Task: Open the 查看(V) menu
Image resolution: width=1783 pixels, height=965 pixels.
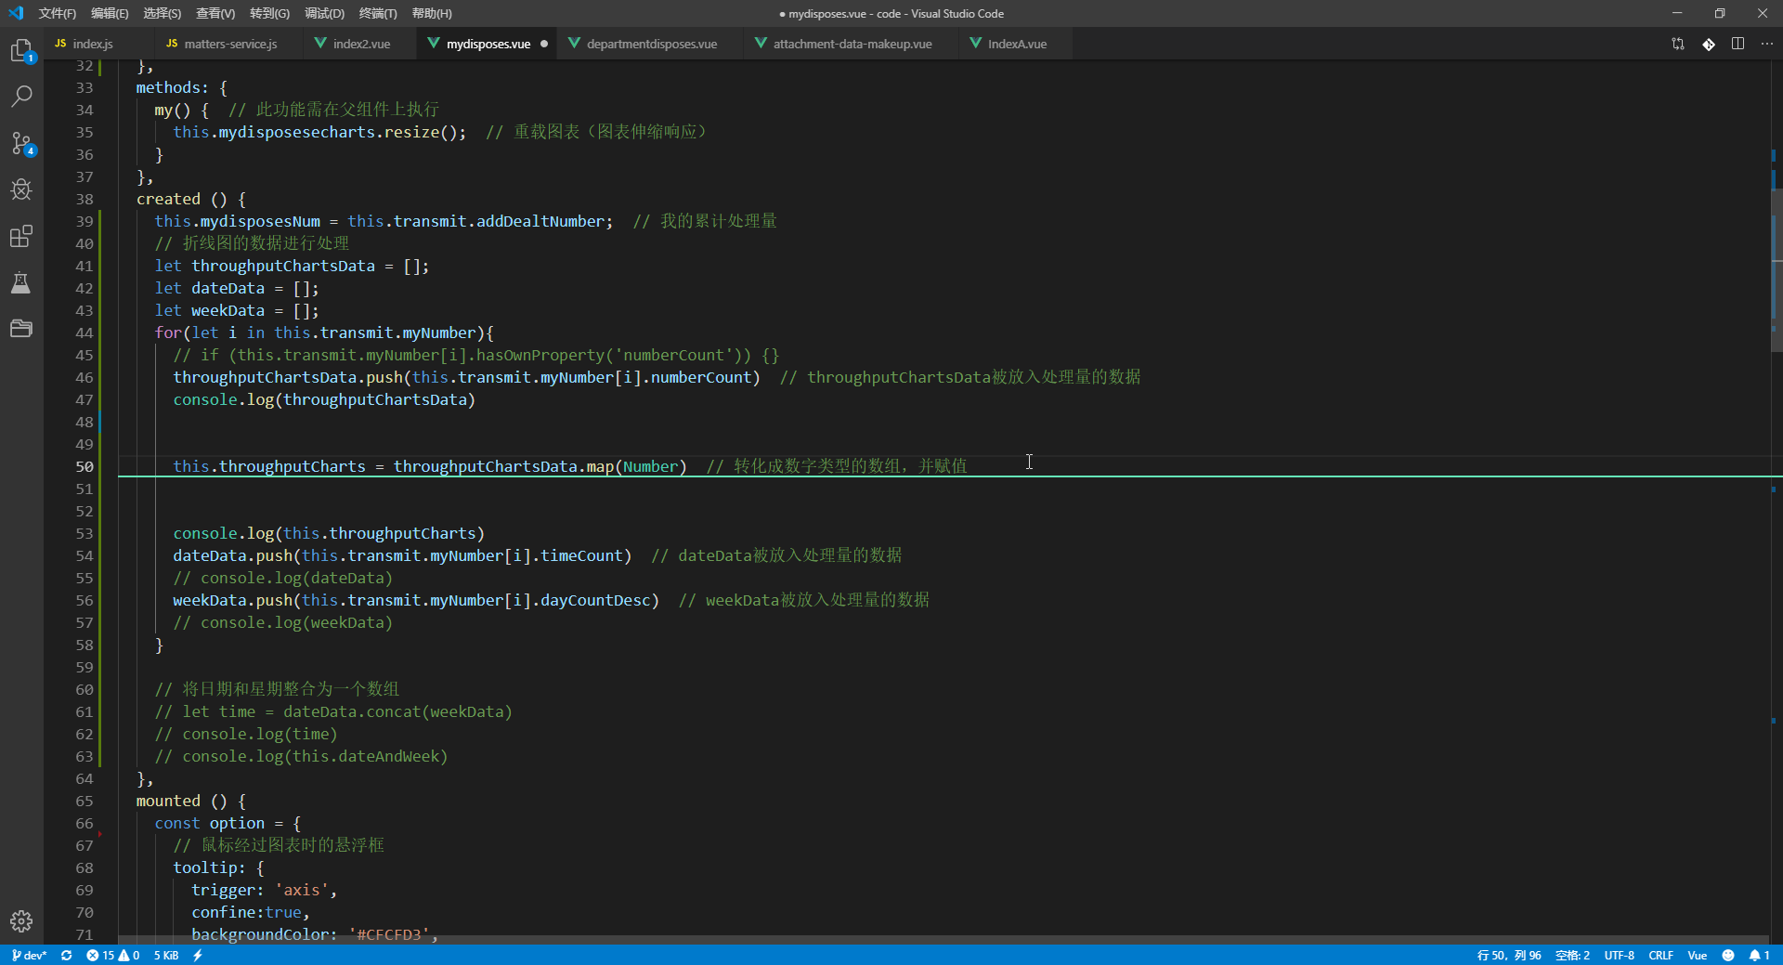Action: [215, 13]
